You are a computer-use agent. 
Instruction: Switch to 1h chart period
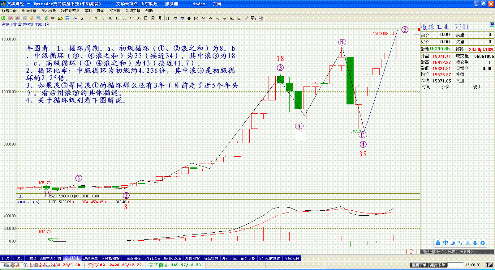tap(131, 18)
